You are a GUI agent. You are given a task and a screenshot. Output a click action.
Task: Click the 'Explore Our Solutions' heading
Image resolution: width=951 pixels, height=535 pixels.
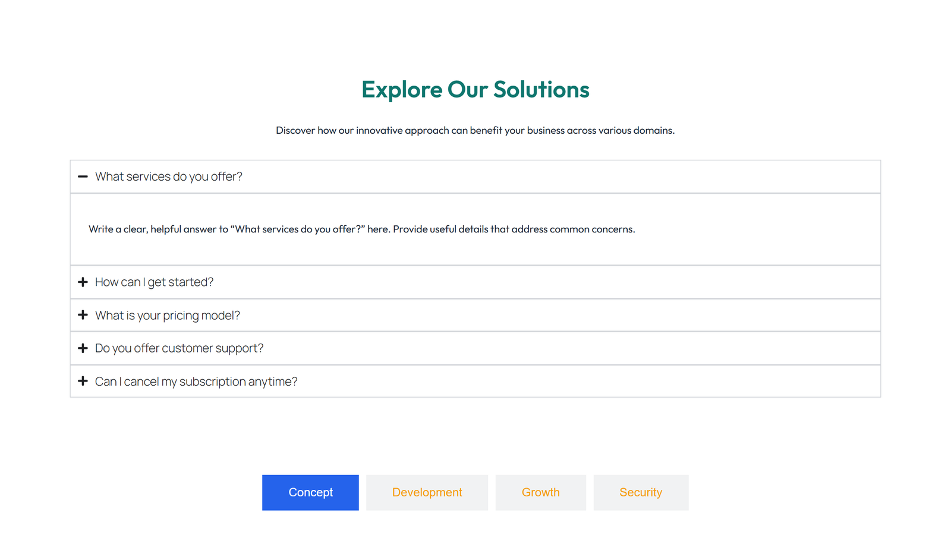click(475, 90)
